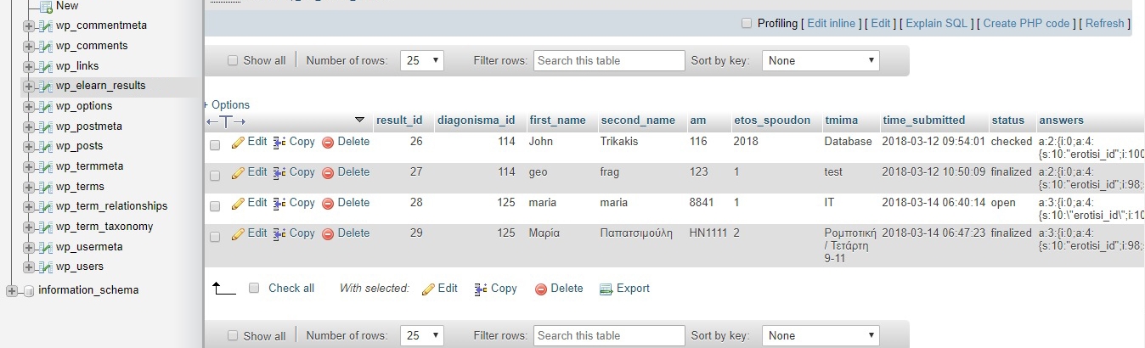Sort by result_id column header

click(399, 121)
